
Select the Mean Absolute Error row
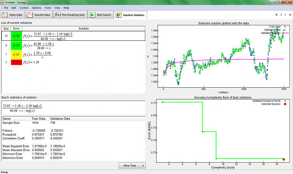(x=73, y=150)
